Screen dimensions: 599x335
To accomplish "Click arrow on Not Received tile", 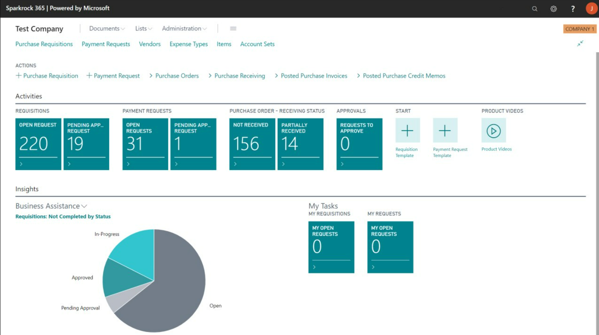I will click(x=235, y=164).
